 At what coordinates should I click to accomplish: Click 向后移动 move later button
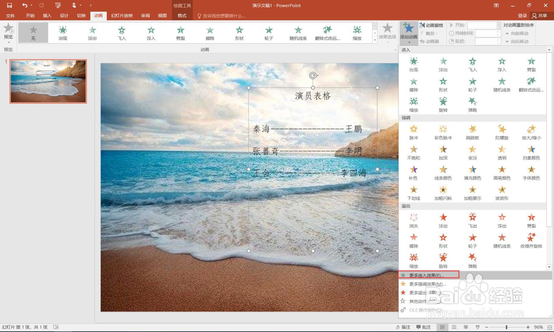[x=517, y=41]
